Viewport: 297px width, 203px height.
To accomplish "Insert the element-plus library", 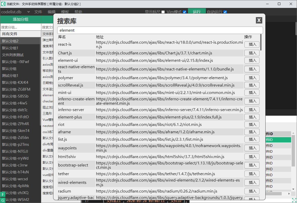I will [252, 117].
